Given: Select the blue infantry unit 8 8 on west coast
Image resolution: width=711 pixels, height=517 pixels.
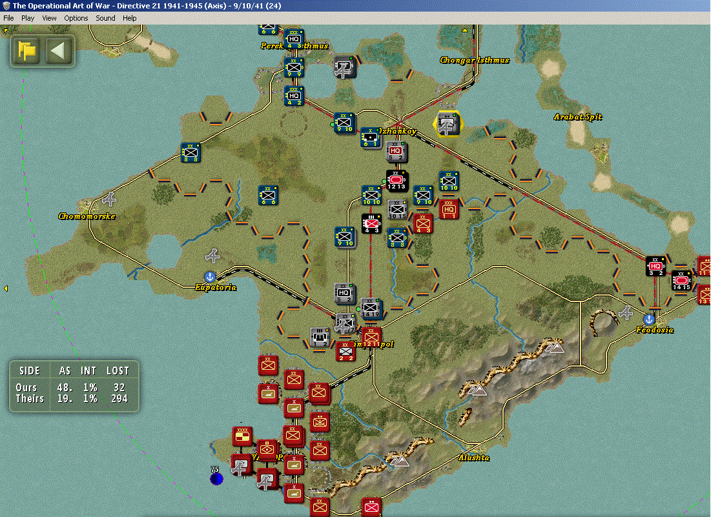Looking at the screenshot, I should [191, 153].
